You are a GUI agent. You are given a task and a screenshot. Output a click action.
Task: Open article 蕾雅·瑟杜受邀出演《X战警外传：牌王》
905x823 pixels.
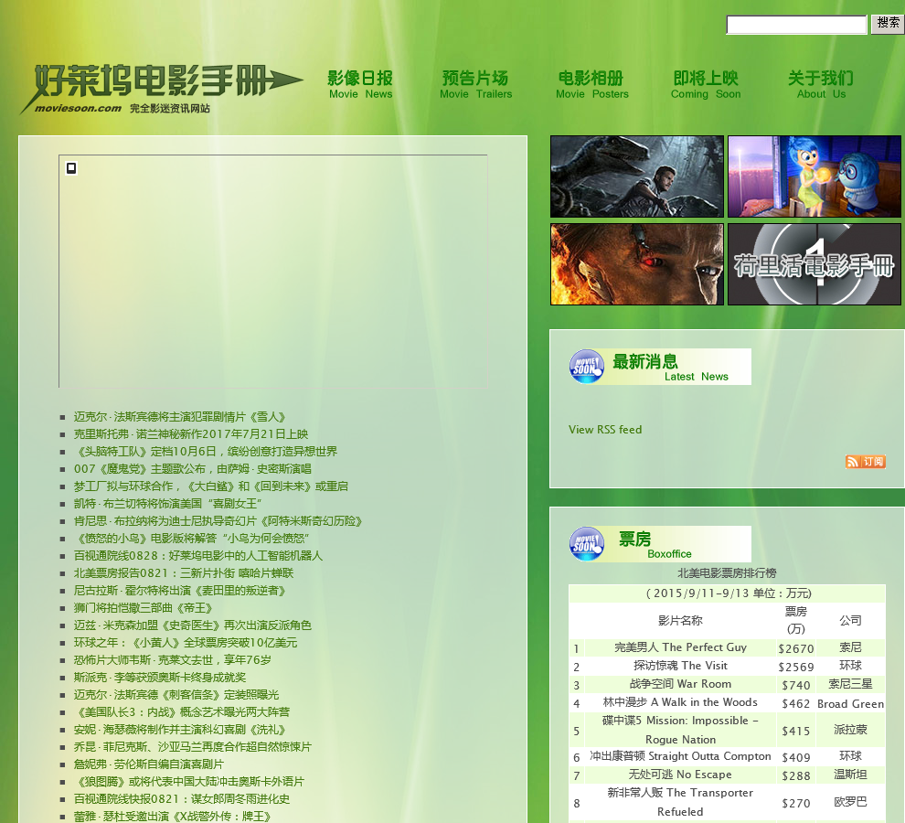pos(173,816)
